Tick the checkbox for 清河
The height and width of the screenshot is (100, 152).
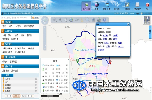pos(36,82)
